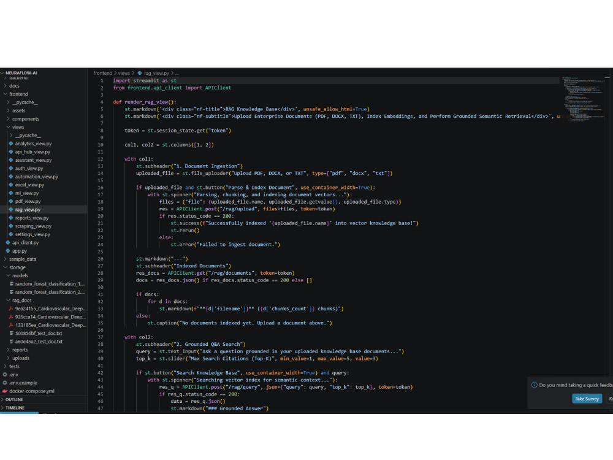Viewport: 613px width, 460px height.
Task: Select rag_view.py in the breadcrumb path
Action: (156, 73)
